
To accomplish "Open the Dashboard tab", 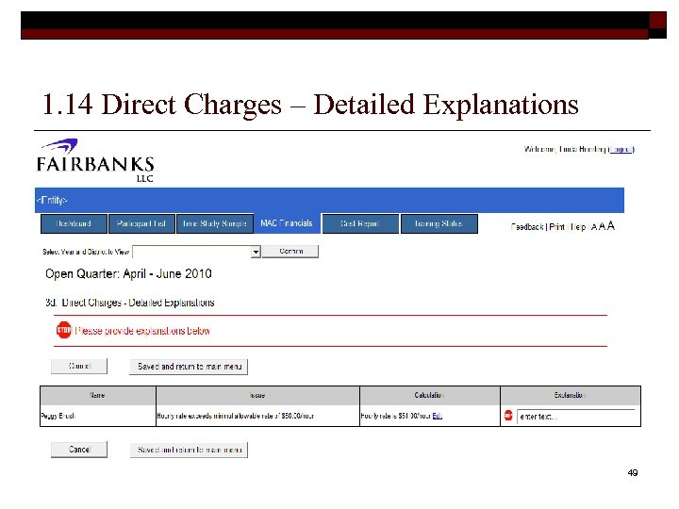I will click(74, 223).
